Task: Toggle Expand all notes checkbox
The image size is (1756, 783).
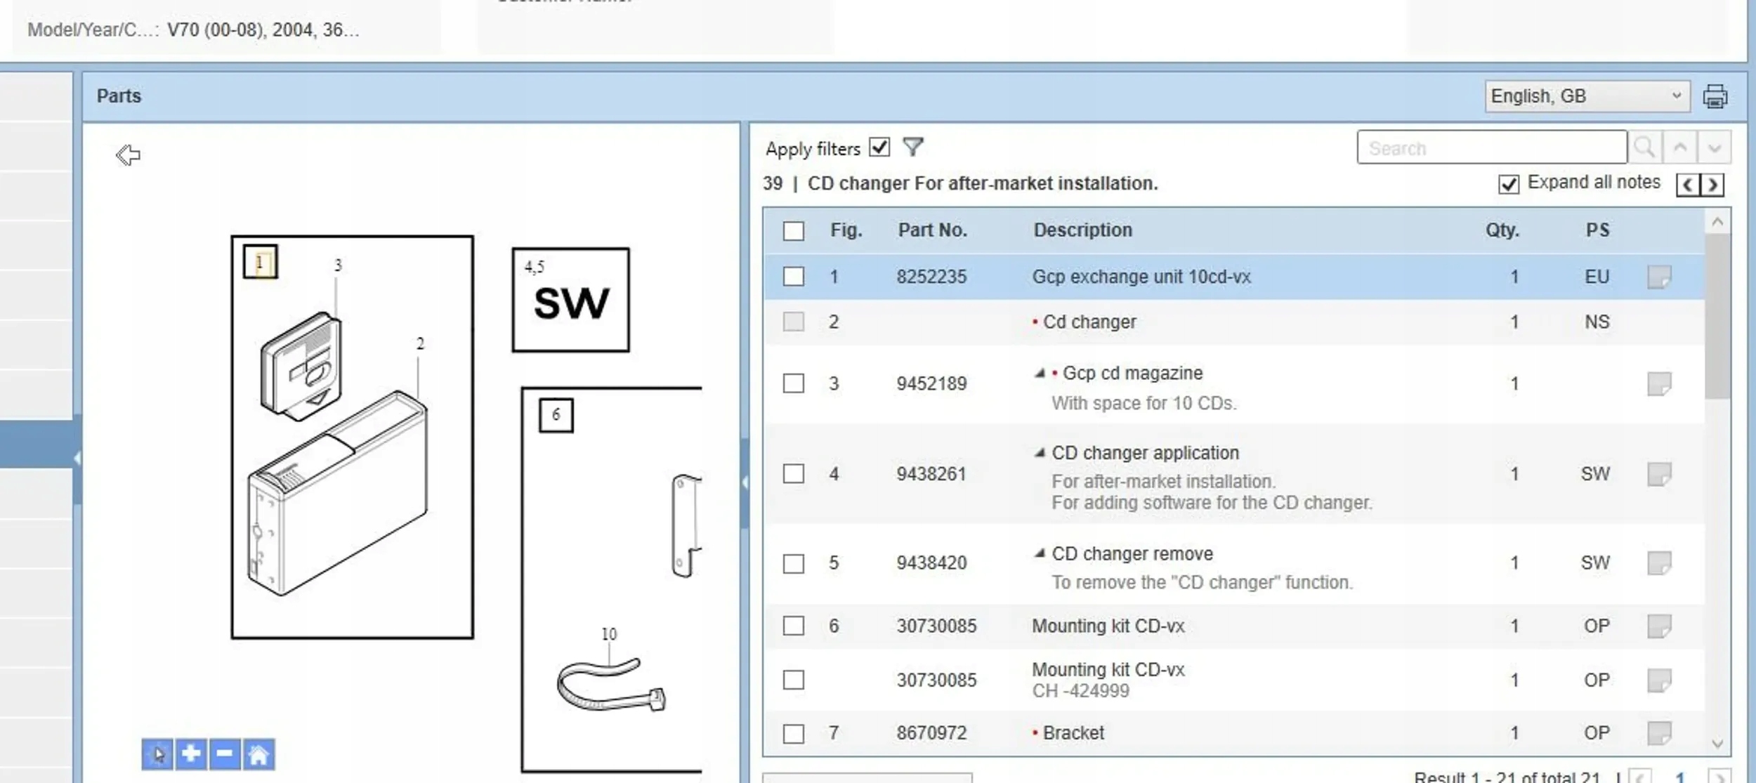Action: click(x=1508, y=184)
